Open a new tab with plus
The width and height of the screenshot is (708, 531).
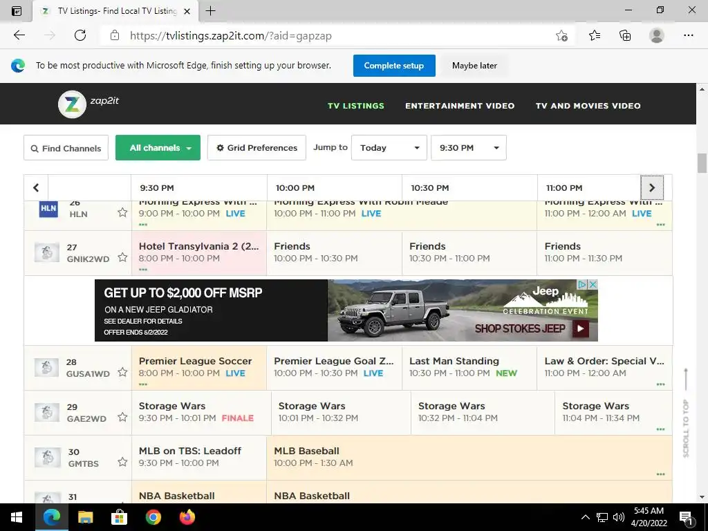210,11
